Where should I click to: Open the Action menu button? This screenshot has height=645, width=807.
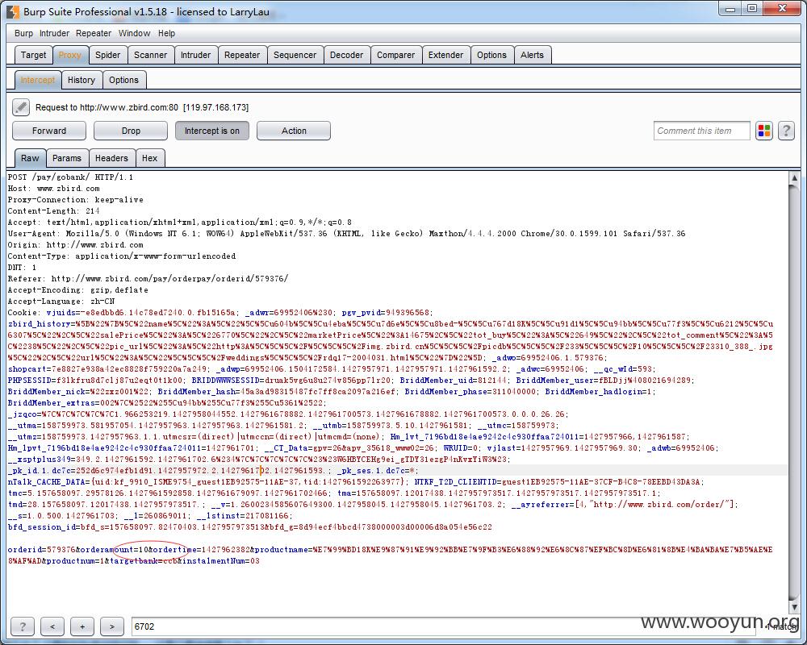(294, 131)
